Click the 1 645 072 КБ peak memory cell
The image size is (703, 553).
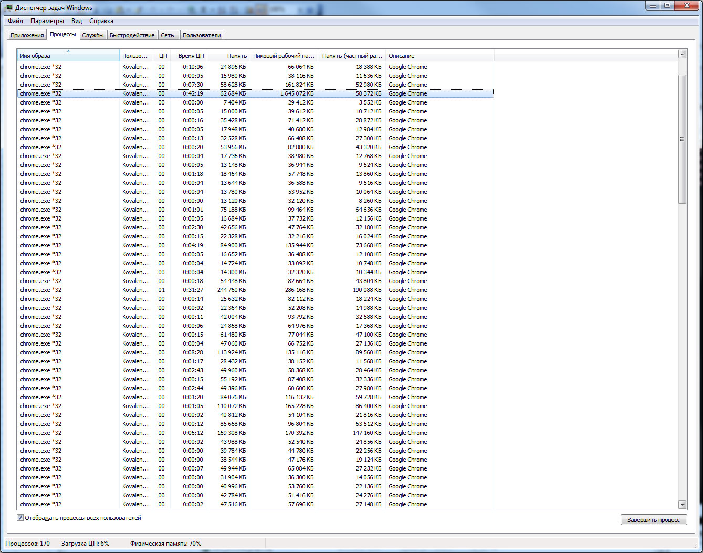coord(297,93)
